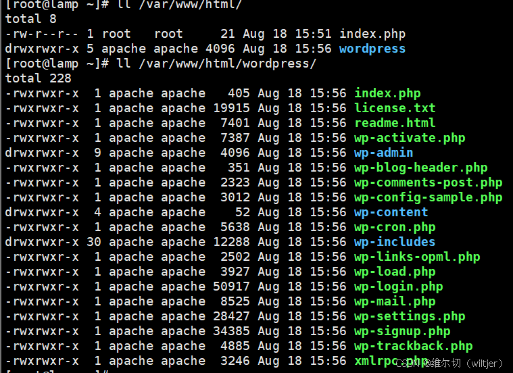Select size 28427 of wp-settings.php
This screenshot has height=373, width=513.
[x=231, y=317]
